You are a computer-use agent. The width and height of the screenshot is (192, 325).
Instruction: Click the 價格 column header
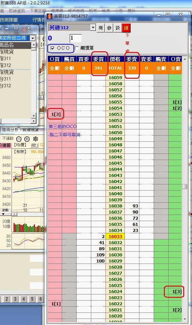(x=115, y=59)
